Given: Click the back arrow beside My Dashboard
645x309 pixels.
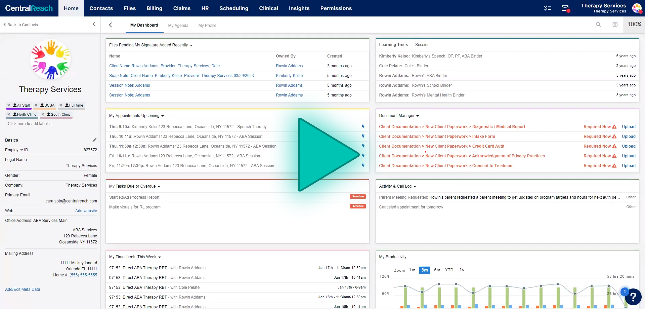Looking at the screenshot, I should (x=111, y=25).
